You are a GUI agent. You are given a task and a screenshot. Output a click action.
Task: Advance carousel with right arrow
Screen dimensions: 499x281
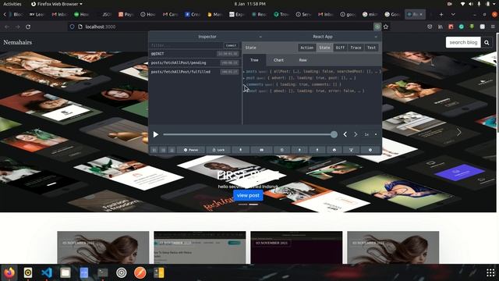pos(458,132)
